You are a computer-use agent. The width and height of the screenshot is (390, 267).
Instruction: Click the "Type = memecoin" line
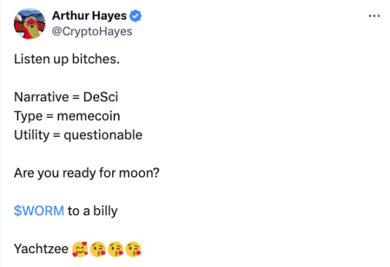(x=67, y=116)
